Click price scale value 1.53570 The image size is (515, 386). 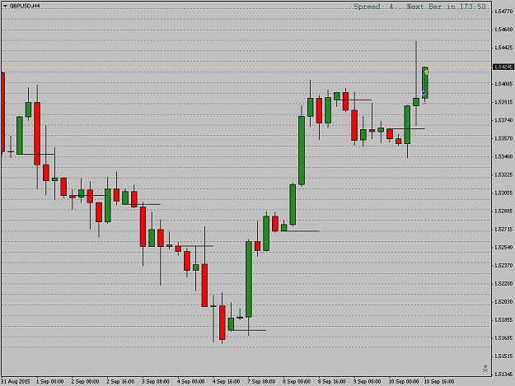pos(503,138)
